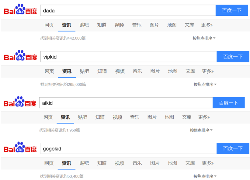Click 更多» in the aikid search navigation
The image size is (250, 180).
(x=204, y=117)
